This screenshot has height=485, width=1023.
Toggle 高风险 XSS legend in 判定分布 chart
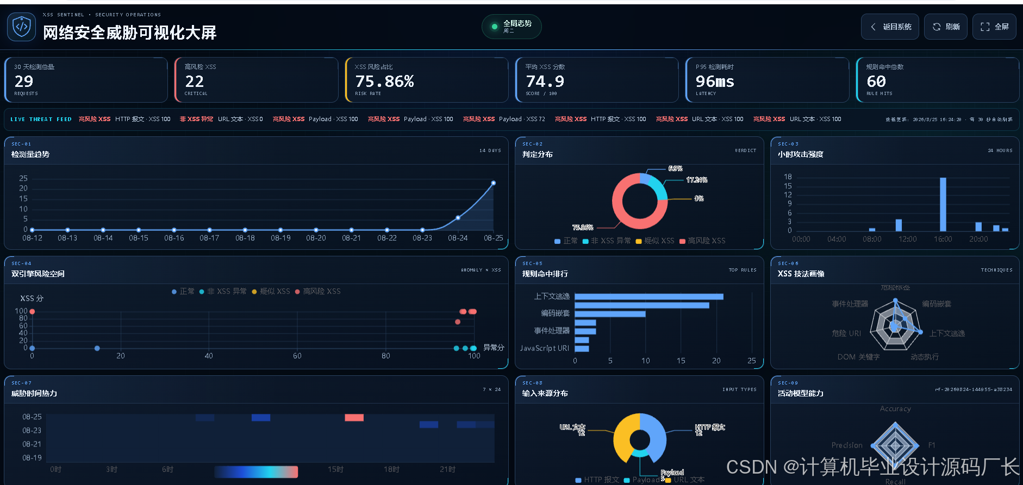click(702, 241)
